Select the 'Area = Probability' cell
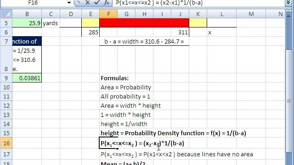 coord(108,87)
